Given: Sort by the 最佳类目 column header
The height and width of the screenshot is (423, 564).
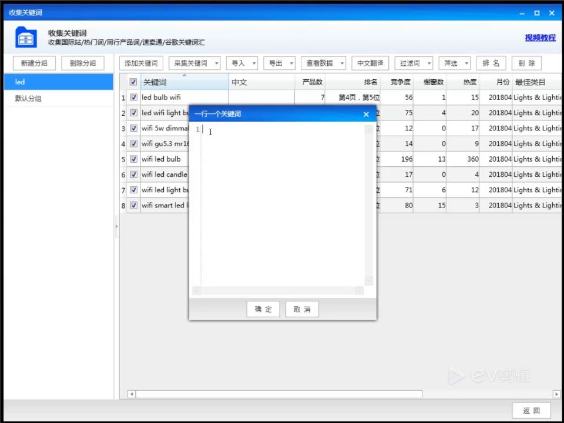Looking at the screenshot, I should point(537,82).
